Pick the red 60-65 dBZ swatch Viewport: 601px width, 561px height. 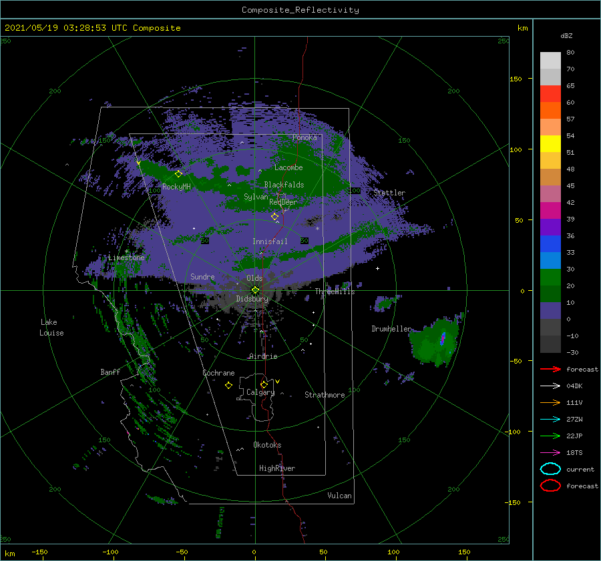(x=550, y=94)
